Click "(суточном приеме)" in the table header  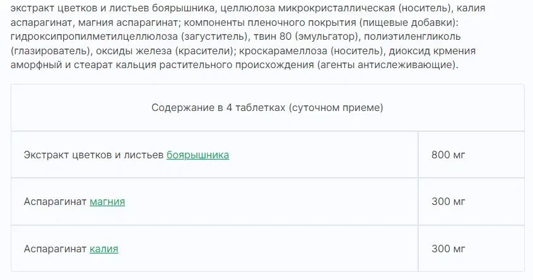point(336,107)
